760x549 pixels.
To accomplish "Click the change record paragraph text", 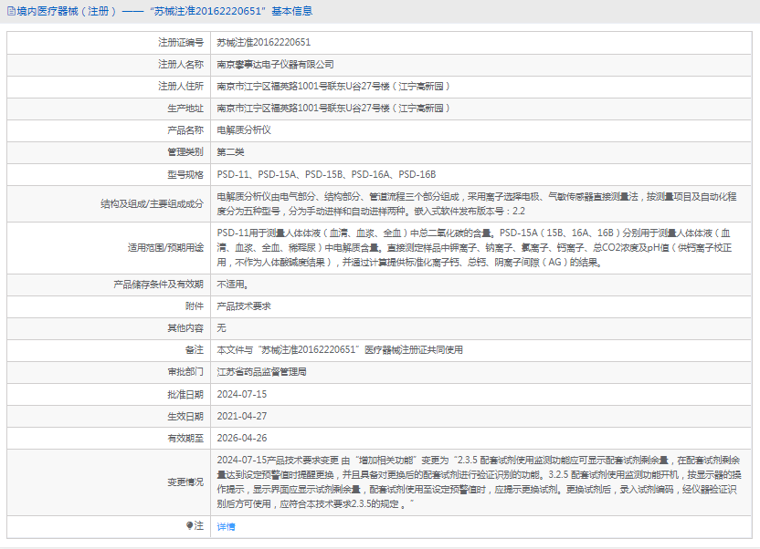I will [x=479, y=482].
